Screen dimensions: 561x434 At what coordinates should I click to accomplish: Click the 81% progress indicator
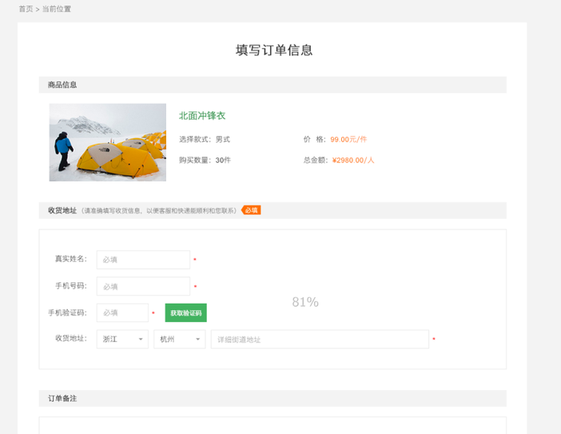(x=305, y=302)
